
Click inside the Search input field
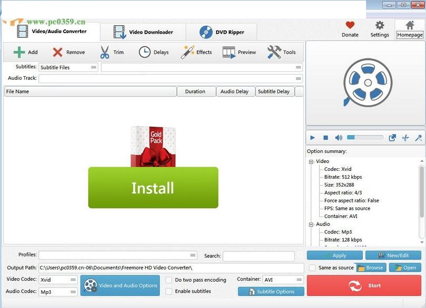(x=258, y=256)
